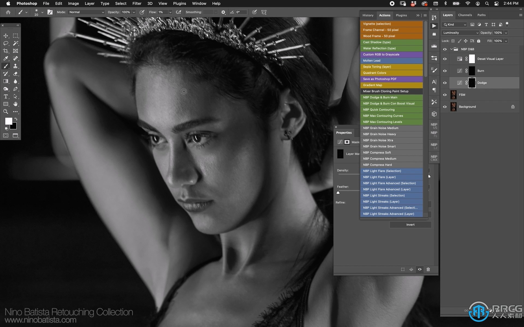This screenshot has width=524, height=327.
Task: Open the Image menu
Action: click(73, 4)
